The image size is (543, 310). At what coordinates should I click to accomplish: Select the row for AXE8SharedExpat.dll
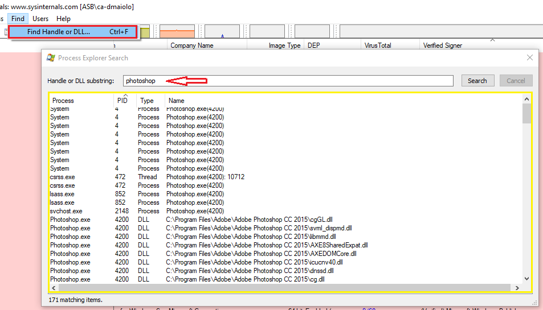pyautogui.click(x=285, y=245)
